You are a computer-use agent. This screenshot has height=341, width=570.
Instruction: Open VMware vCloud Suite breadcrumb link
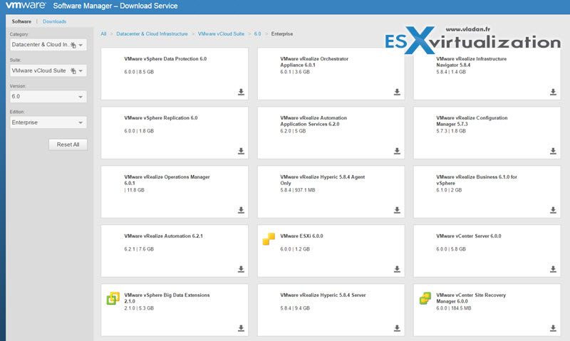pos(221,33)
